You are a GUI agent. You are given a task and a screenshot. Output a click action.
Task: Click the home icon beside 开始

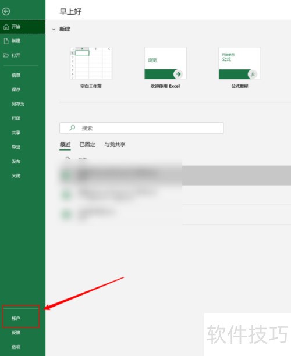coord(6,27)
